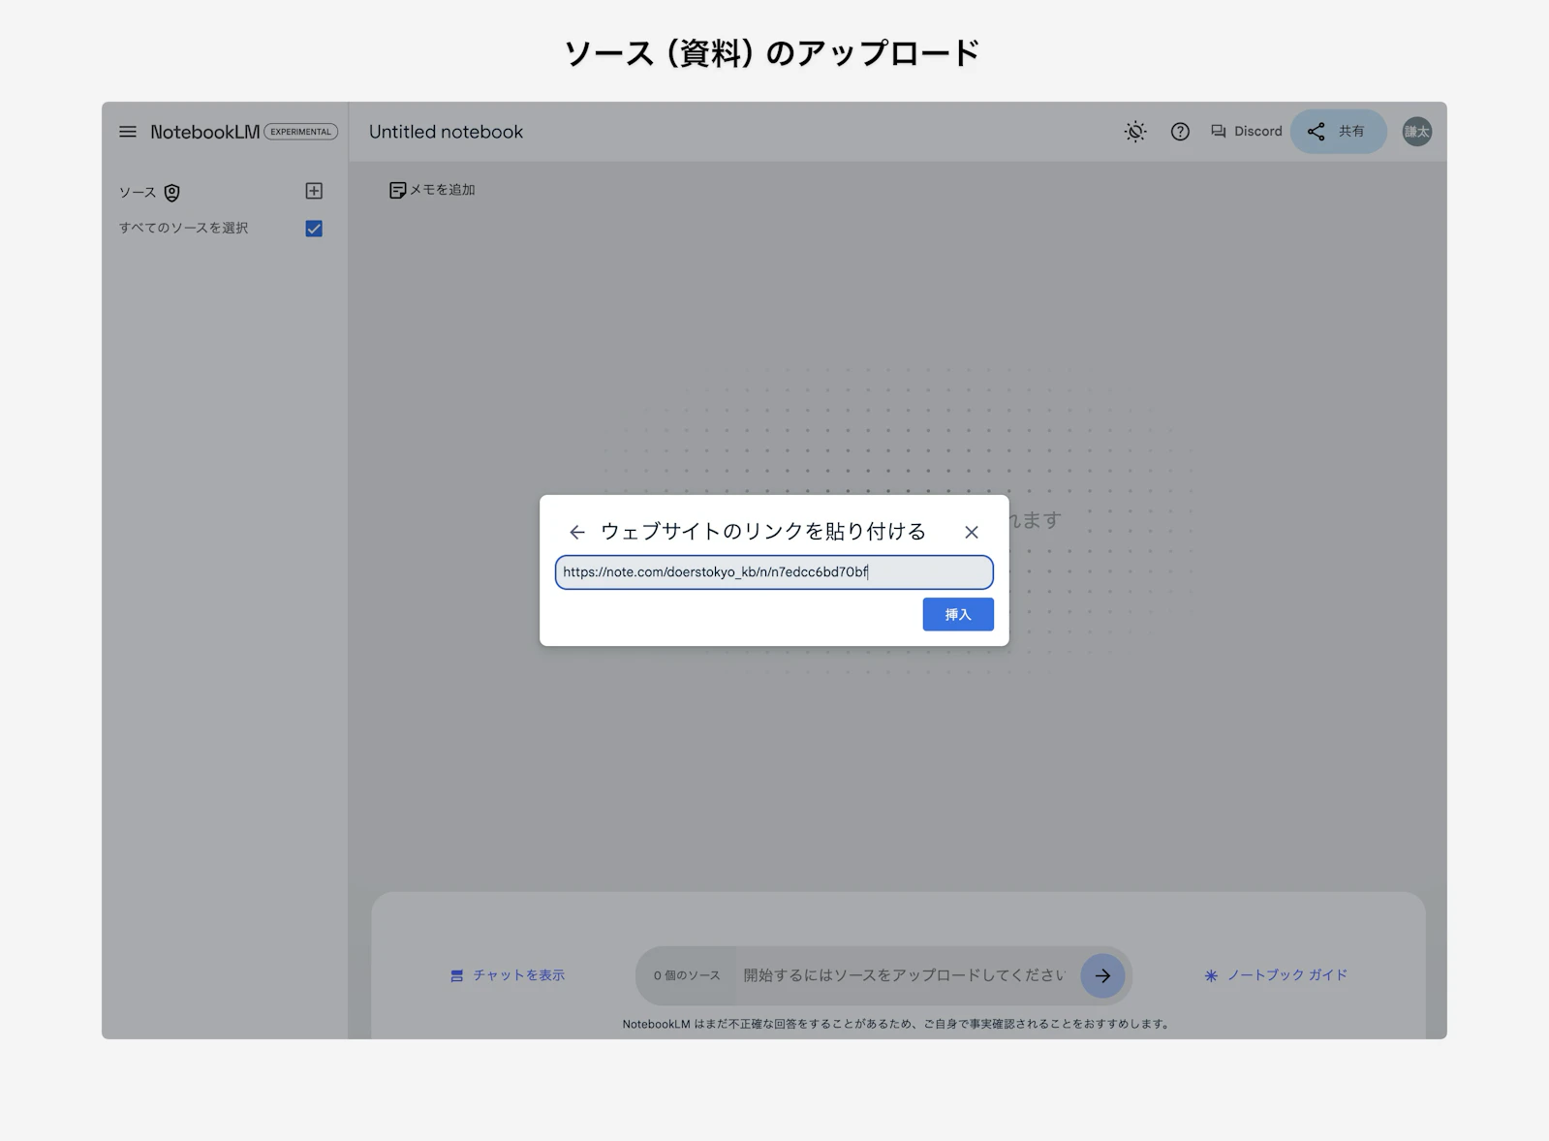This screenshot has width=1549, height=1141.
Task: Go back with the dialog's left arrow
Action: pyautogui.click(x=577, y=532)
